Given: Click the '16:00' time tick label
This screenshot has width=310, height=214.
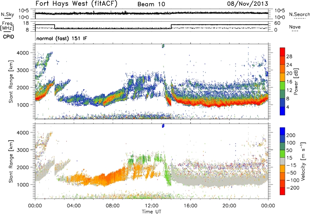Looking at the screenshot, I should point(190,206).
